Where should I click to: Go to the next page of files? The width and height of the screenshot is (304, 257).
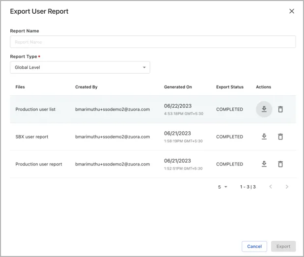click(x=287, y=187)
